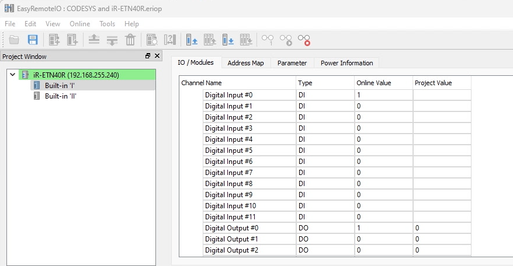Click the upload all devices icon
Image resolution: width=513 pixels, height=266 pixels.
tap(210, 40)
